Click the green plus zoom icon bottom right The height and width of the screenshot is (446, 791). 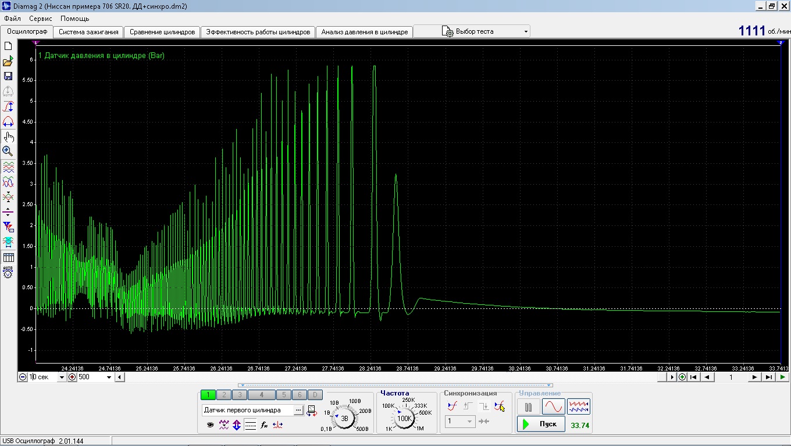pos(682,377)
